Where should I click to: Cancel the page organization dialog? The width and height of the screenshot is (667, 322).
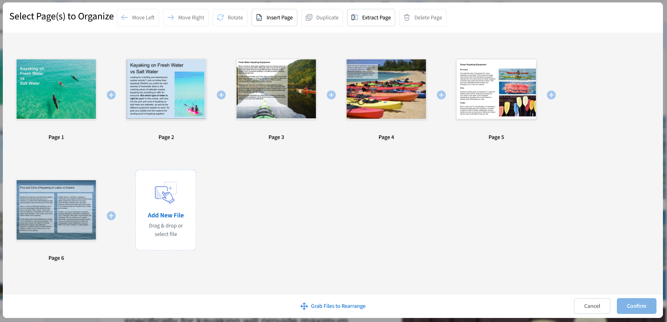tap(592, 306)
